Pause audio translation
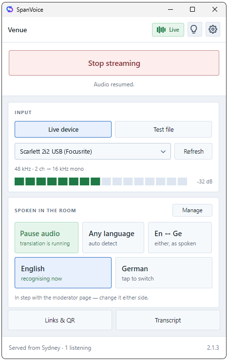The height and width of the screenshot is (361, 228). point(46,238)
